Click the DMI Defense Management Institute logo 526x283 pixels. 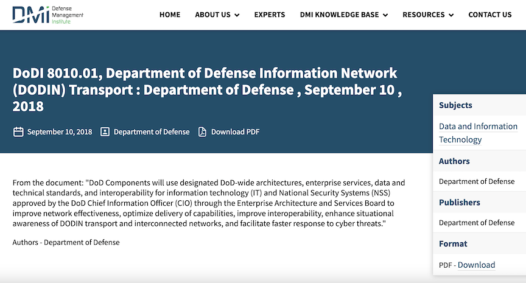[x=47, y=15]
